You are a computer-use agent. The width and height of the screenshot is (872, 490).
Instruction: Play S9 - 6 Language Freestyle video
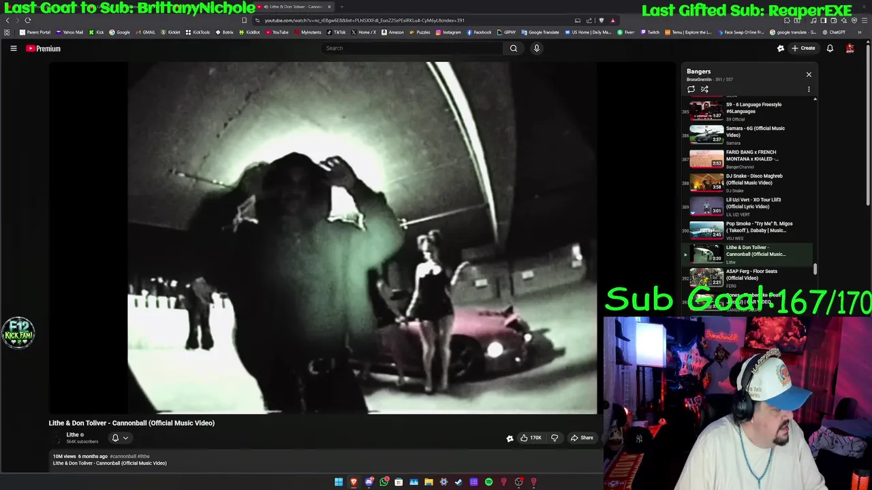click(x=748, y=111)
